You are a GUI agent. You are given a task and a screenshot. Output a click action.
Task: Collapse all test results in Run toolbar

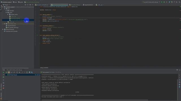(20, 72)
